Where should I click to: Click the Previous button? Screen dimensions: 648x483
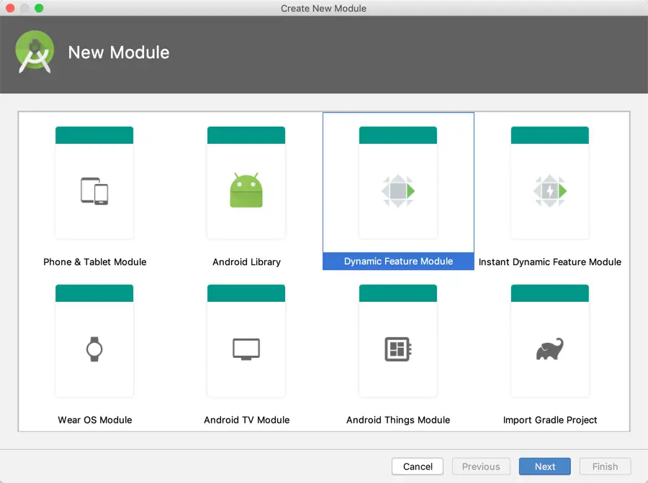pyautogui.click(x=481, y=466)
